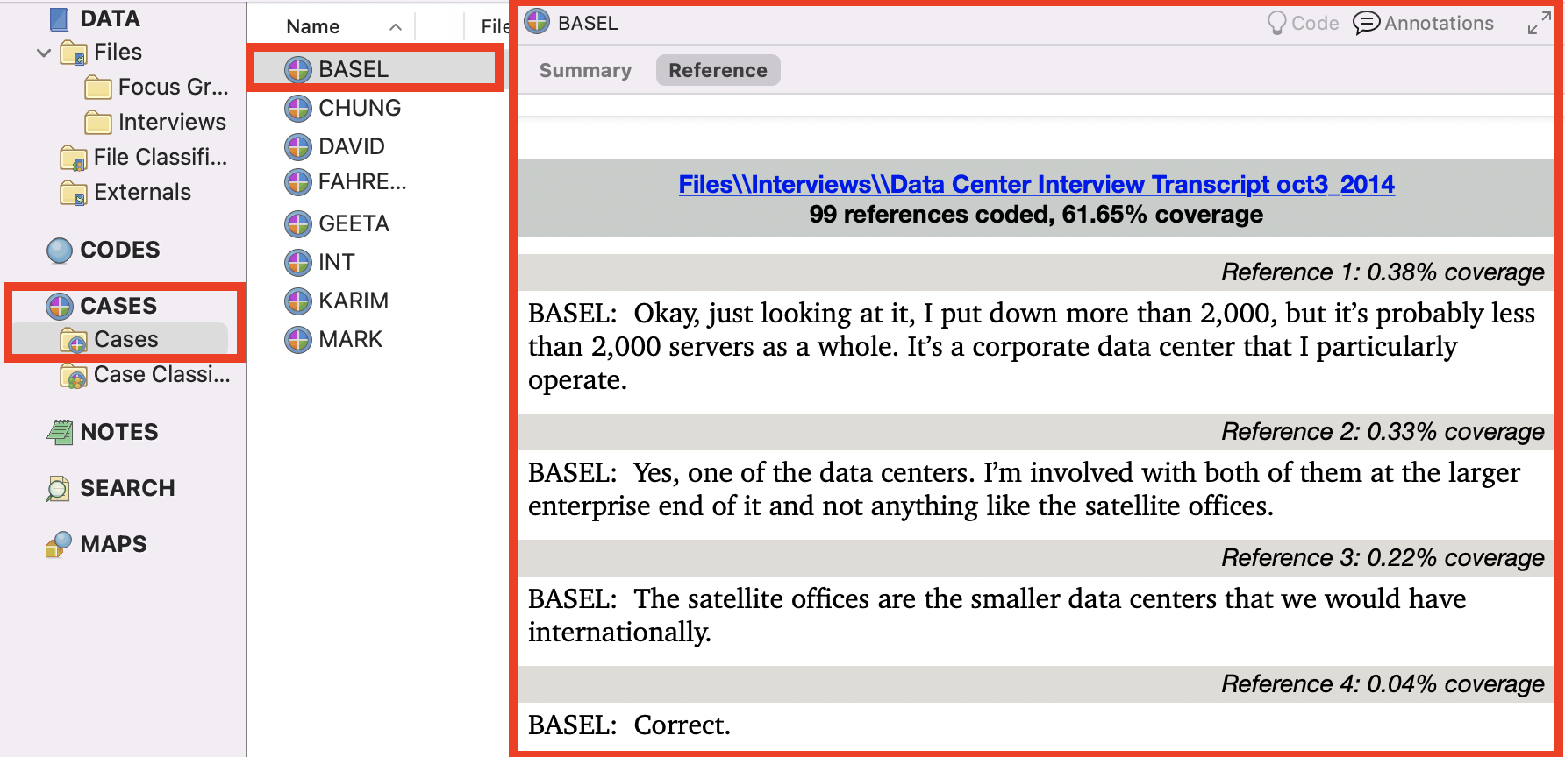
Task: Click the Code lightbulb icon
Action: click(x=1277, y=23)
